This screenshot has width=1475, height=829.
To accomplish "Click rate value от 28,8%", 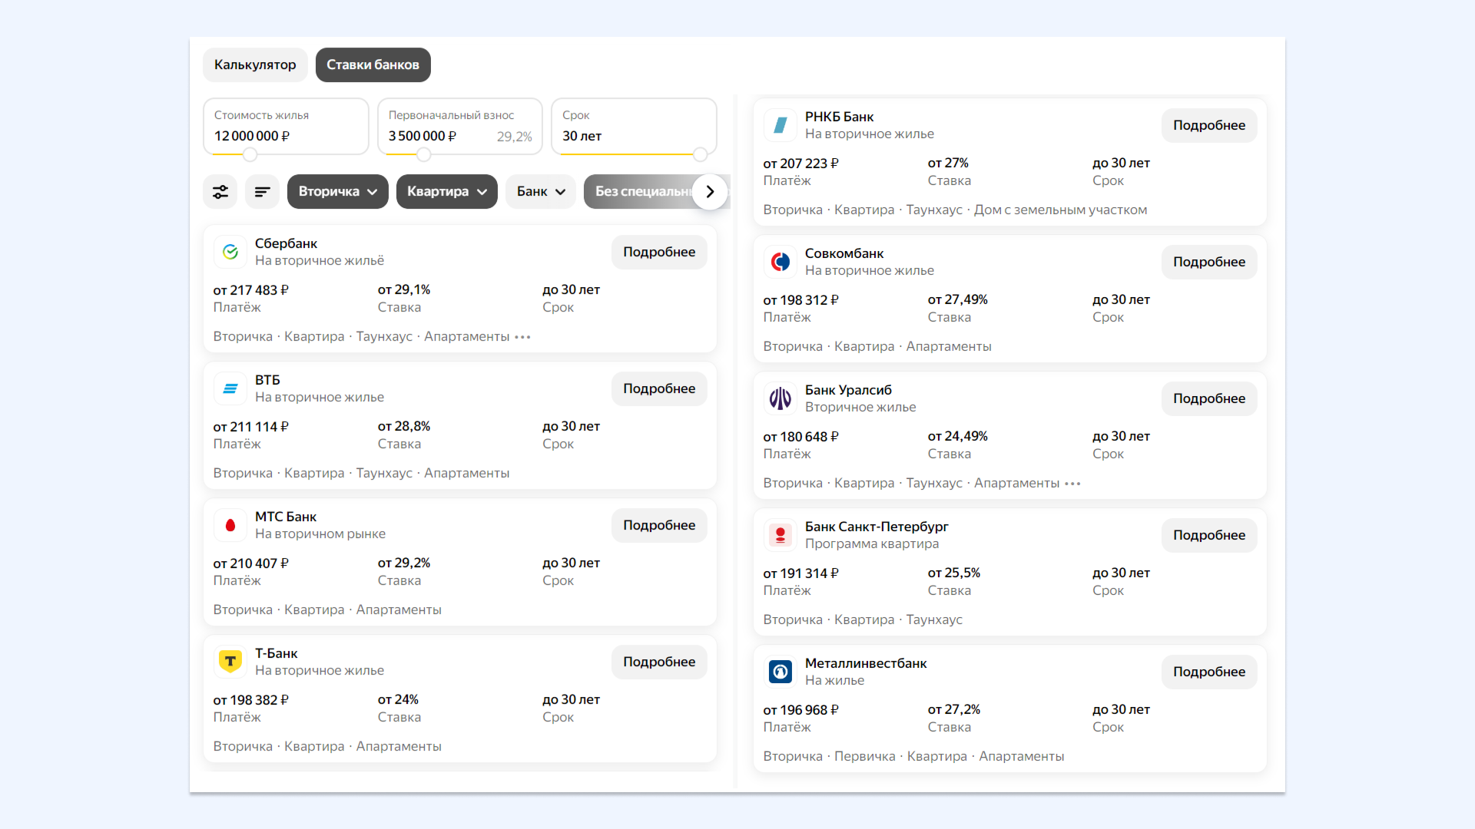I will pyautogui.click(x=404, y=426).
